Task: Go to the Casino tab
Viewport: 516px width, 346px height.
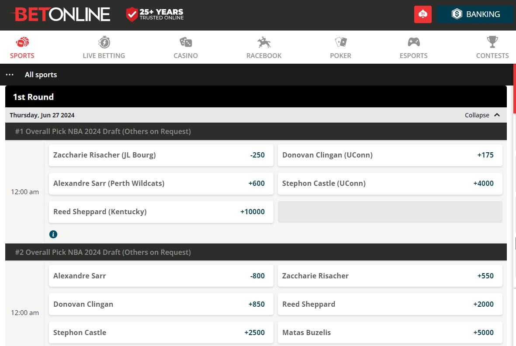Action: click(186, 48)
